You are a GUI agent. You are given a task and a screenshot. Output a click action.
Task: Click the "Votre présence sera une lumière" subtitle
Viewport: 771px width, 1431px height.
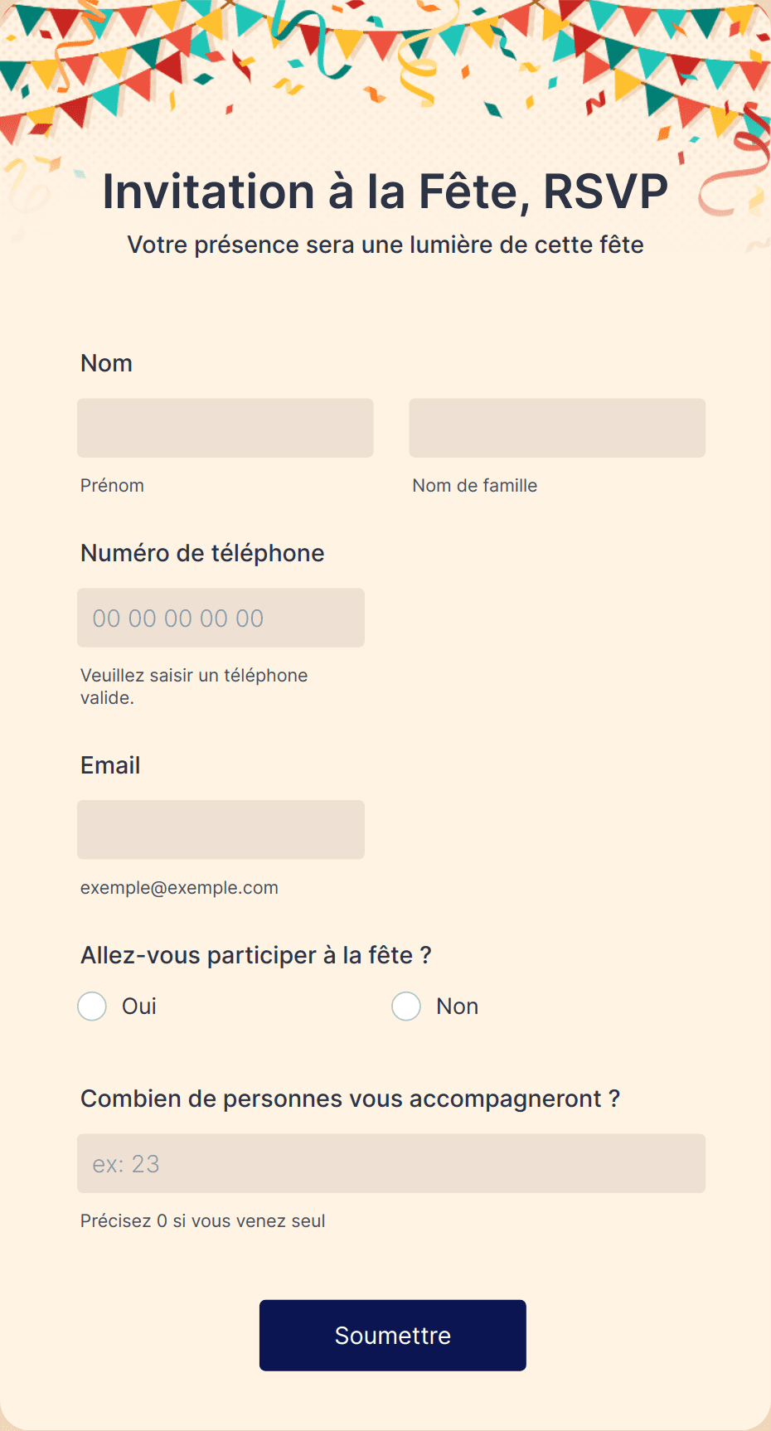(385, 245)
